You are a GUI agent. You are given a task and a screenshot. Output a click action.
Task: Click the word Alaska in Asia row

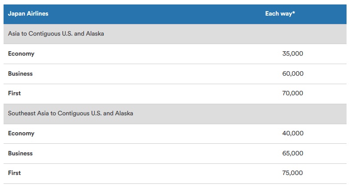coord(95,34)
